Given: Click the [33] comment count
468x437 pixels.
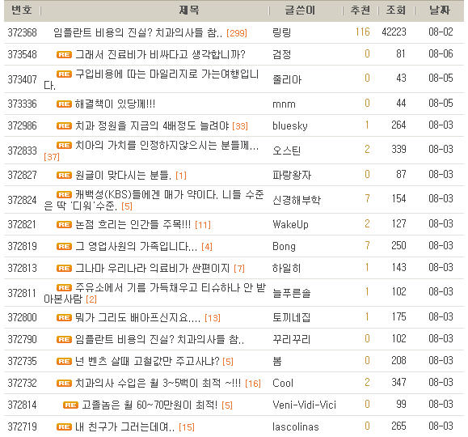Looking at the screenshot, I should point(240,126).
